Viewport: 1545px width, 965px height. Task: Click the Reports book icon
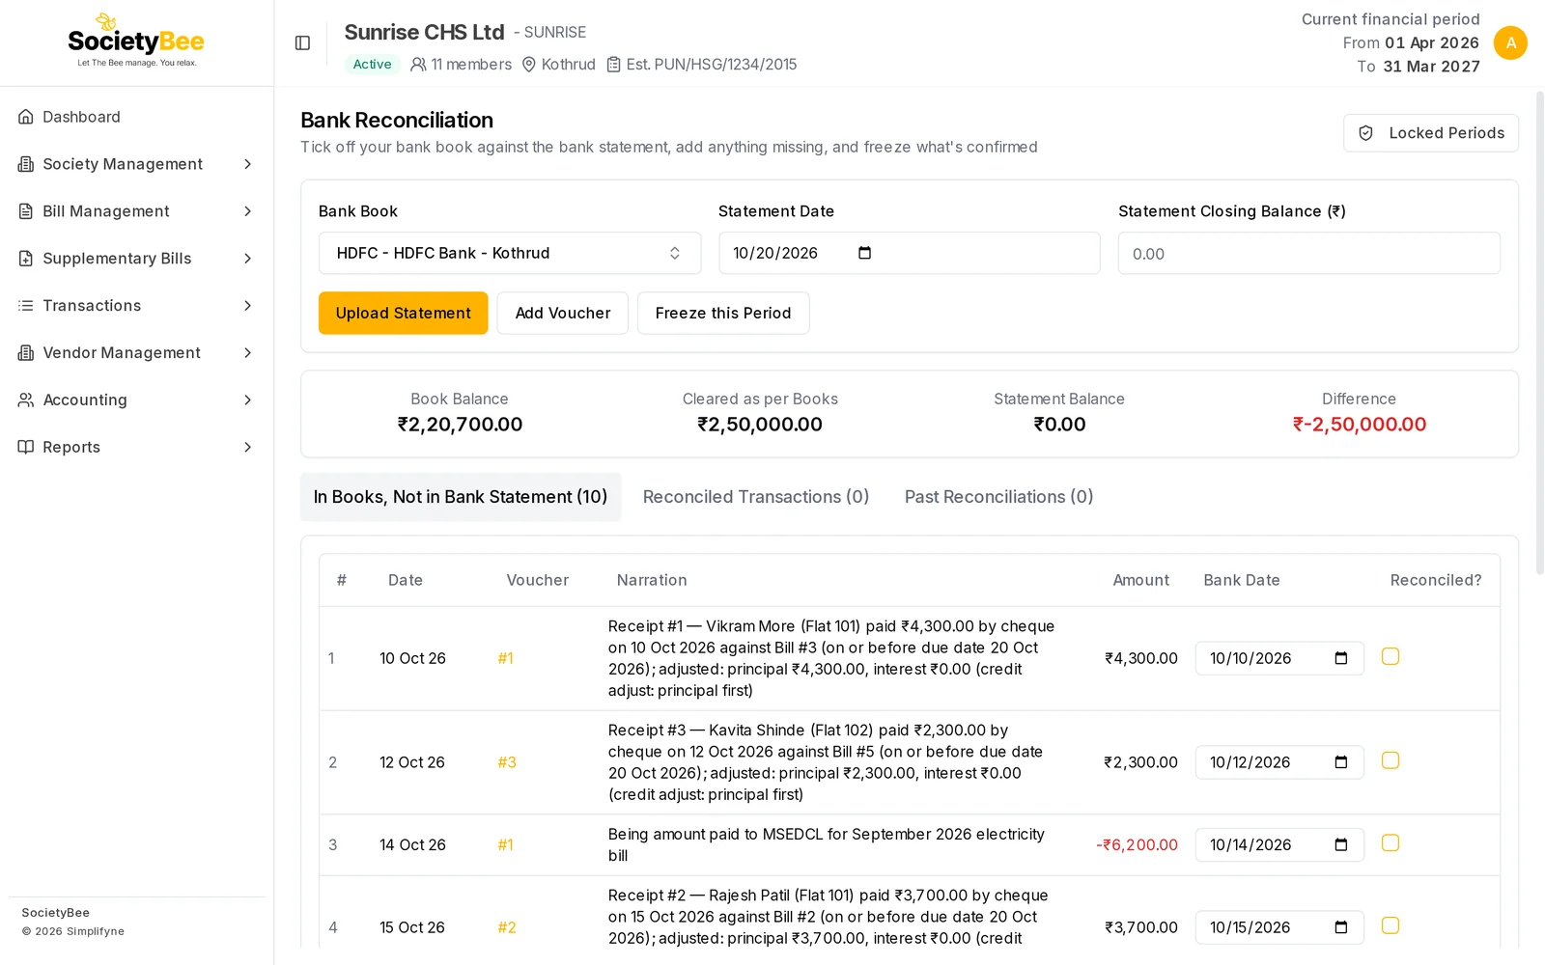click(26, 447)
